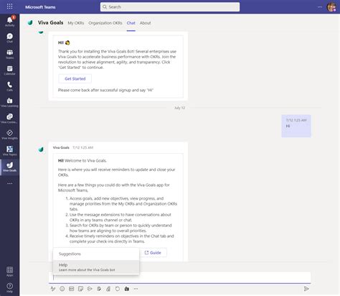Click the Get Started button
The image size is (340, 296).
point(75,78)
